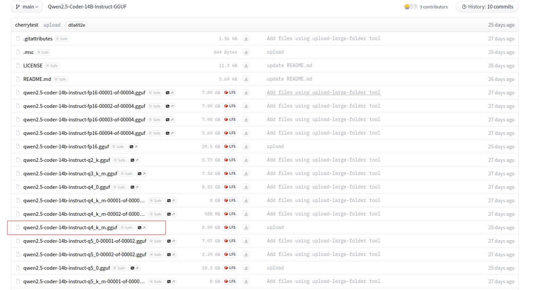Download the q3_k_m.gguf file
The height and width of the screenshot is (290, 544).
click(x=246, y=173)
